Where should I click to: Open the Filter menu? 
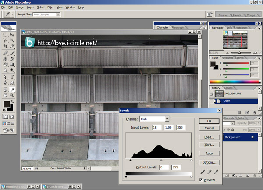pos(51,7)
